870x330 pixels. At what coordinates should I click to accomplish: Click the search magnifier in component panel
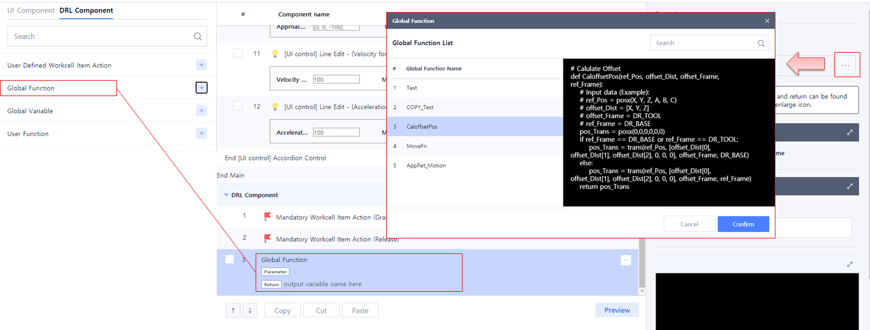(198, 37)
